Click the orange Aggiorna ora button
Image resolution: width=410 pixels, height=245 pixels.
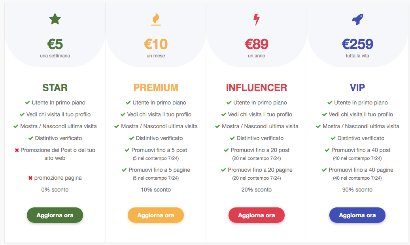tap(156, 215)
